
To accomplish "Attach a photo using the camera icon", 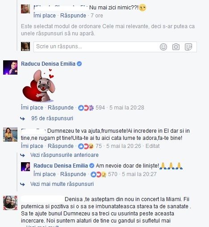I will [176, 47].
